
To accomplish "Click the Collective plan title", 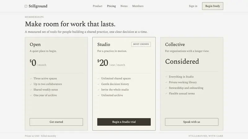I will click(x=175, y=44).
